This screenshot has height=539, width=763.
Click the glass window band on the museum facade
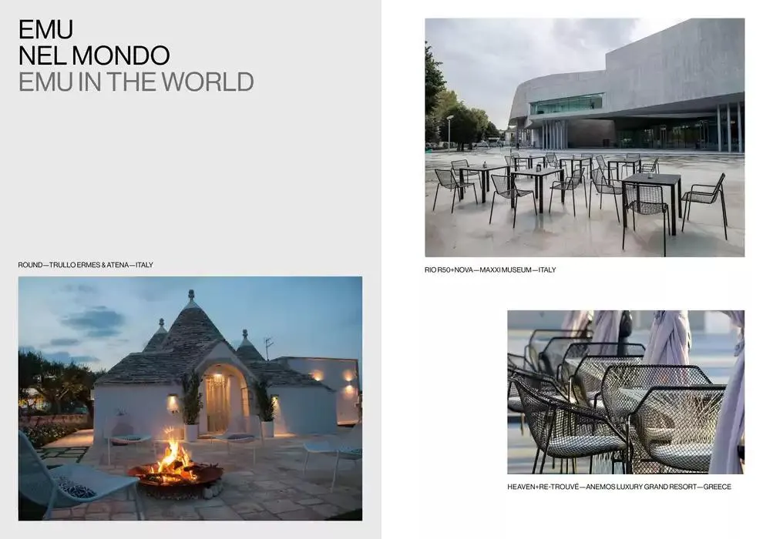(x=566, y=104)
